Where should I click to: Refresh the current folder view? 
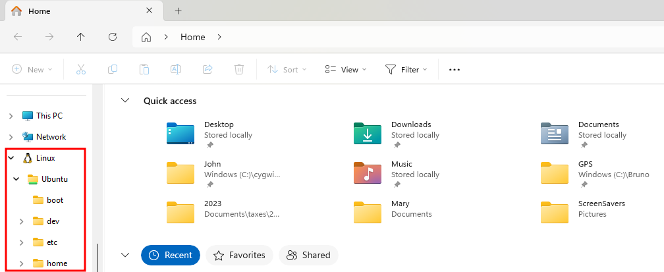pos(113,37)
